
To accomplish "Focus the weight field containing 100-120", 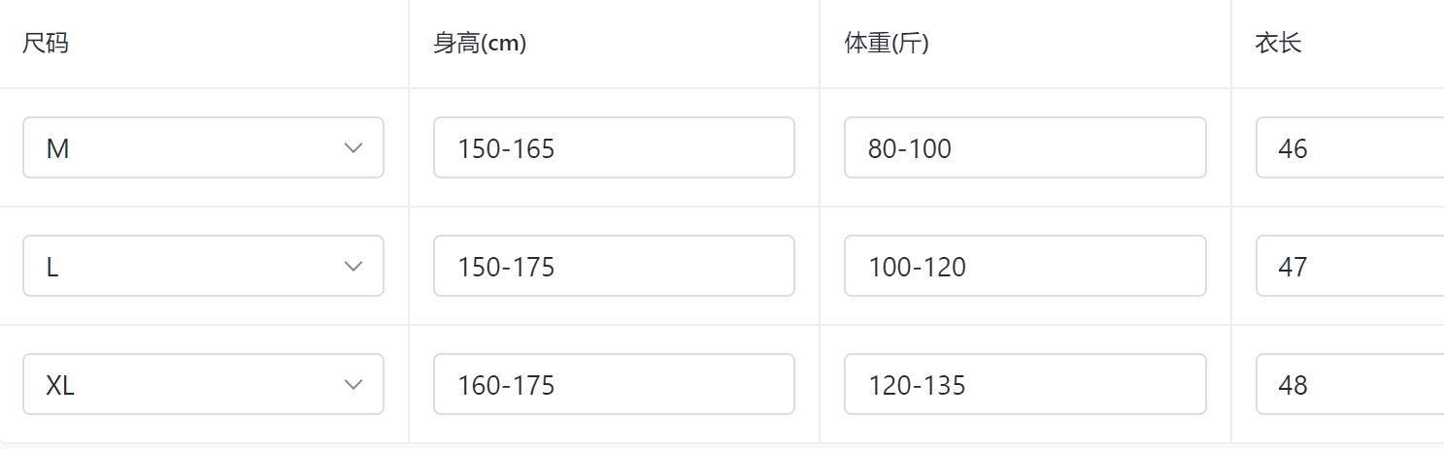I will [1024, 267].
